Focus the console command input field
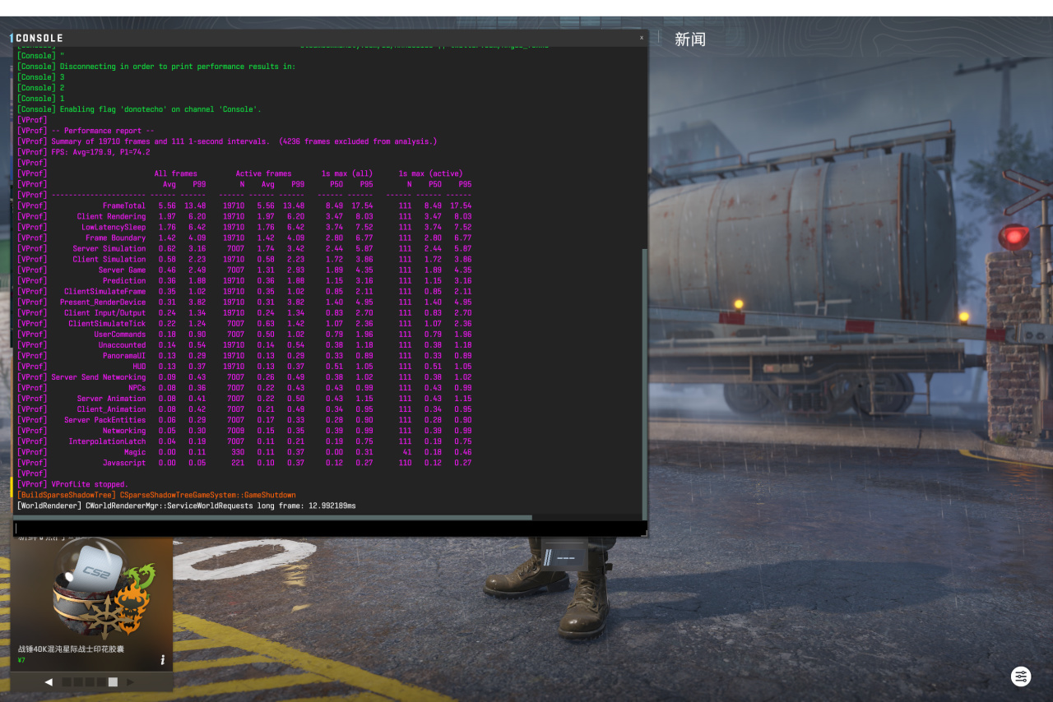The height and width of the screenshot is (702, 1053). (x=329, y=529)
